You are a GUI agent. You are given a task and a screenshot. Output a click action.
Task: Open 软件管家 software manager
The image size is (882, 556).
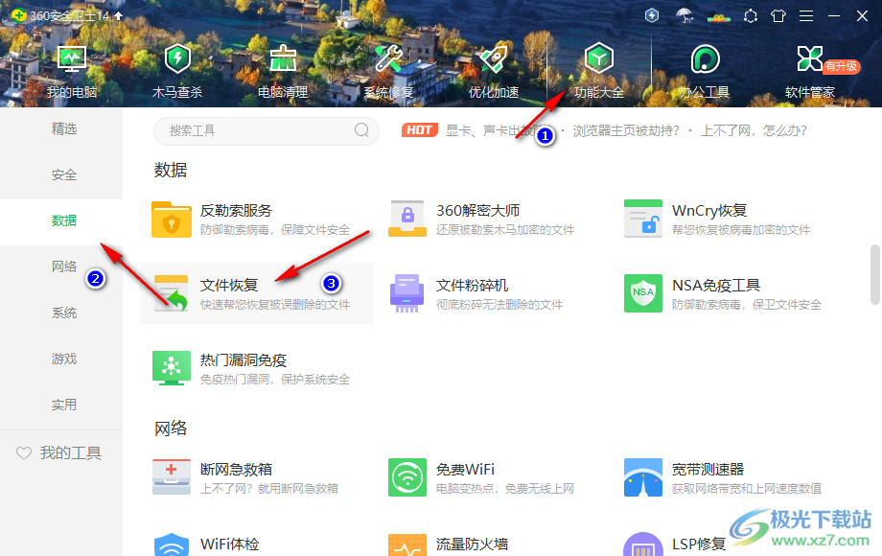(810, 72)
